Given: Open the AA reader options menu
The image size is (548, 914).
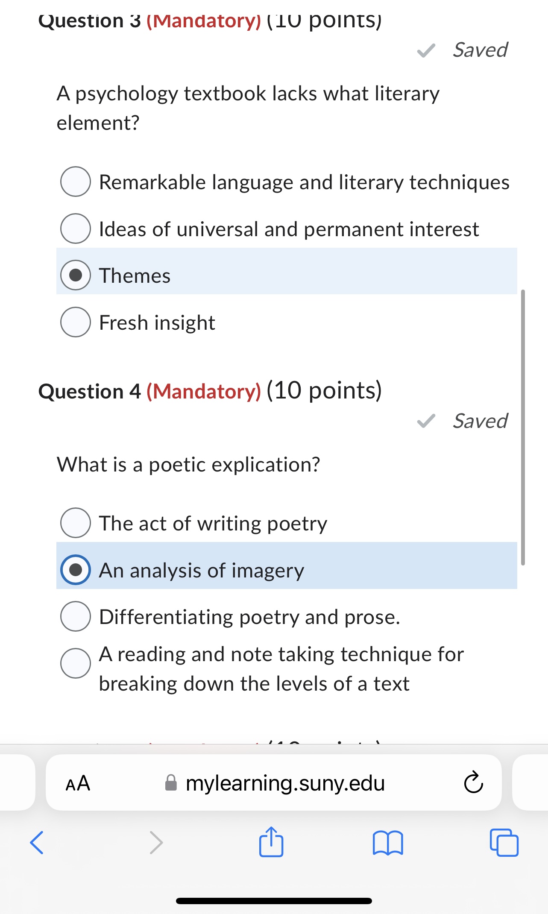Looking at the screenshot, I should coord(78,783).
